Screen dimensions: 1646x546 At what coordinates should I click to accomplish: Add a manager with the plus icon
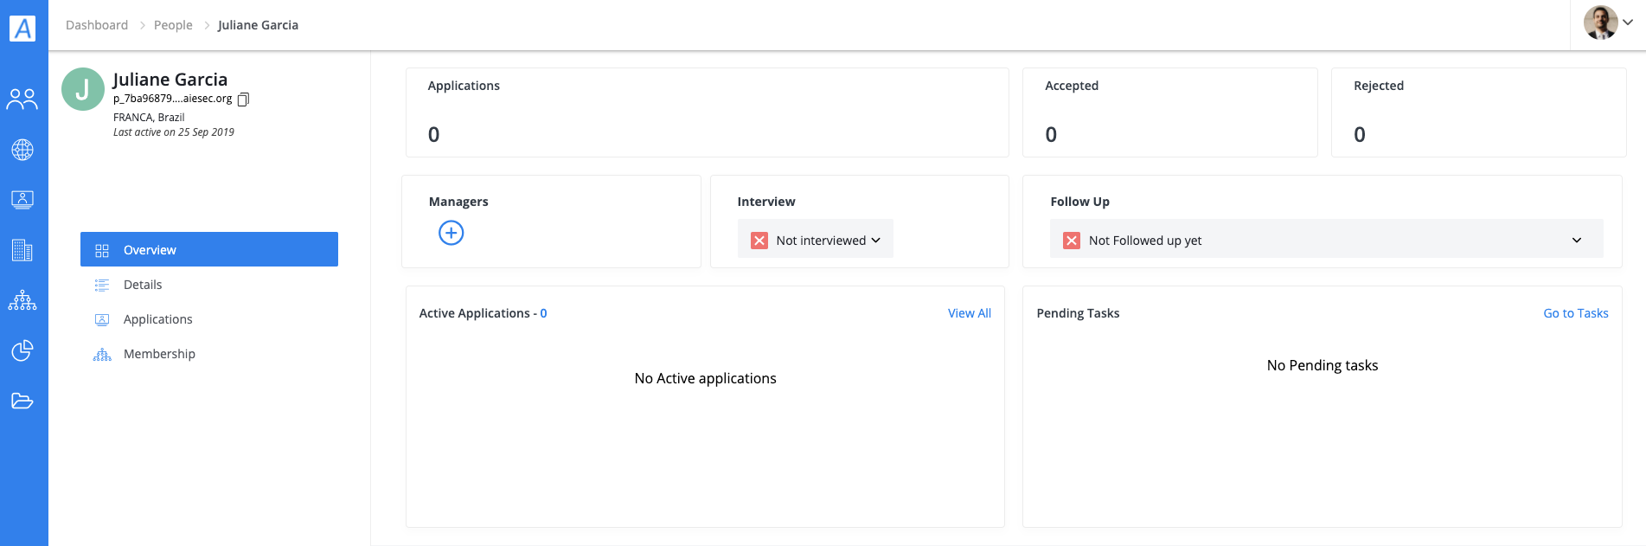click(452, 233)
